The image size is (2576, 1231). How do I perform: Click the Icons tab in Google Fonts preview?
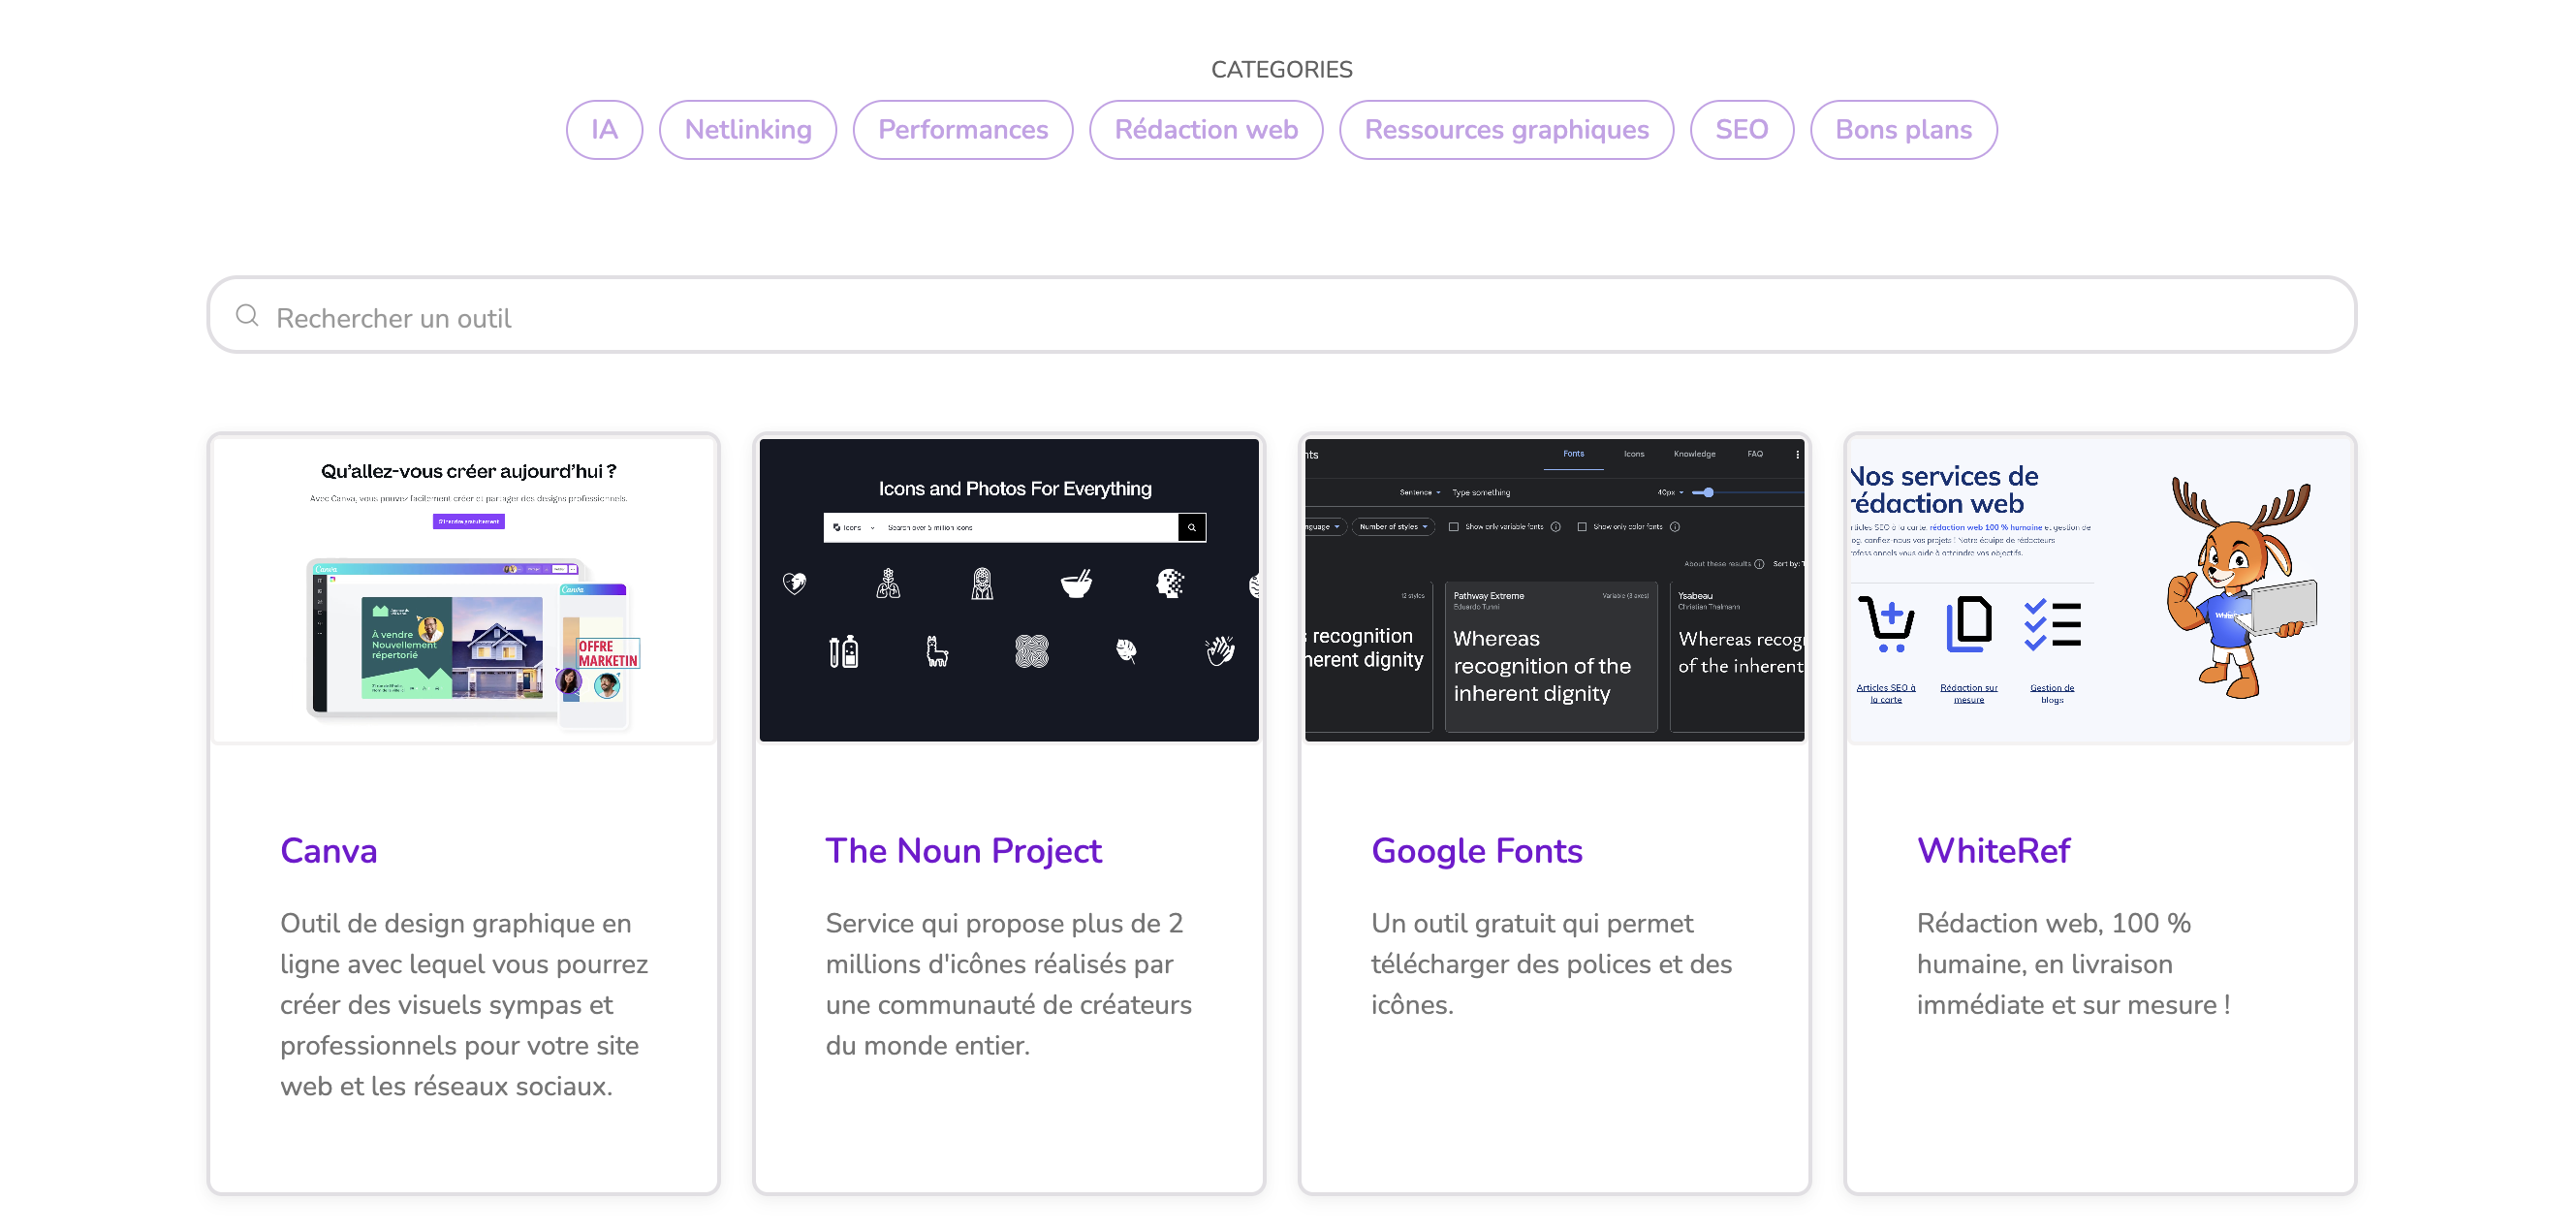tap(1633, 454)
